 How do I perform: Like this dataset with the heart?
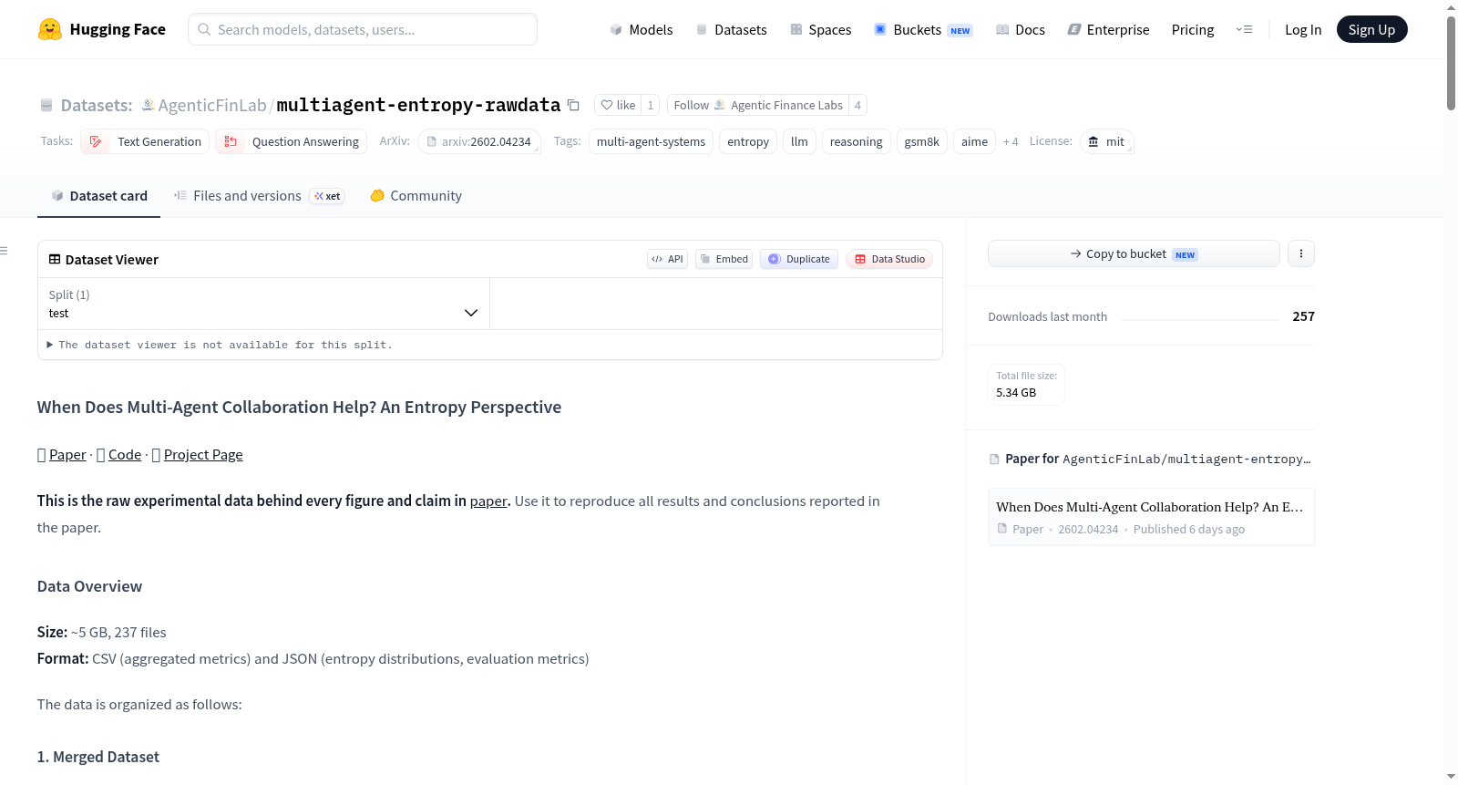point(618,105)
